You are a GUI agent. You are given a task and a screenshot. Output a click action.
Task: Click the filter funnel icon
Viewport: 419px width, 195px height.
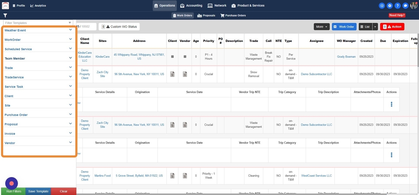tap(5, 15)
